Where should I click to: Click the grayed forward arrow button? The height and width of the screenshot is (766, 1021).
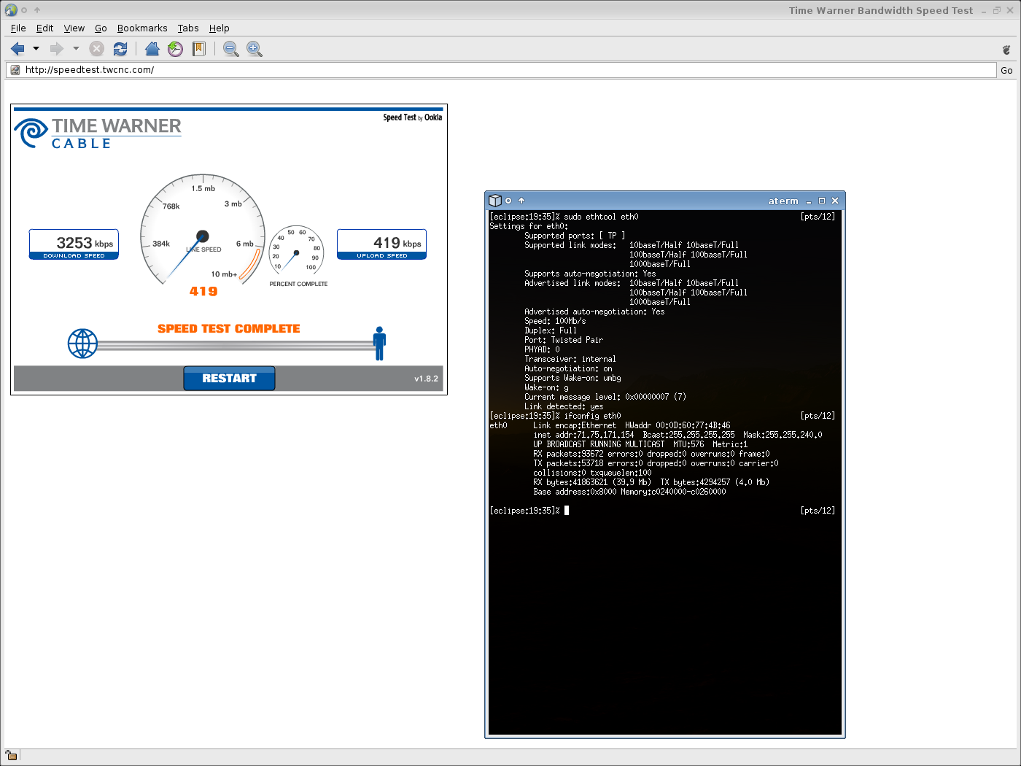point(57,49)
